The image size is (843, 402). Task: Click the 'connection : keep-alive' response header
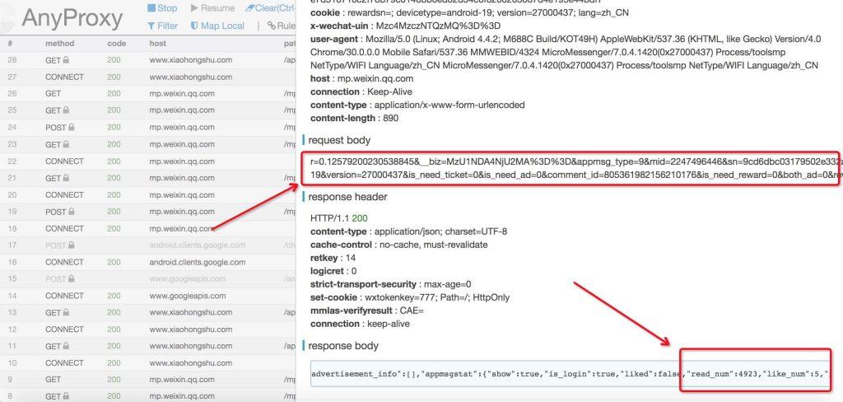point(360,324)
